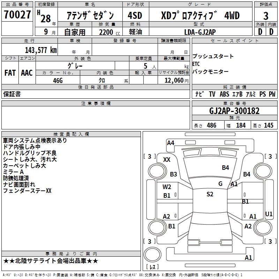
Task: Click the height value 145
Action: coord(269,125)
